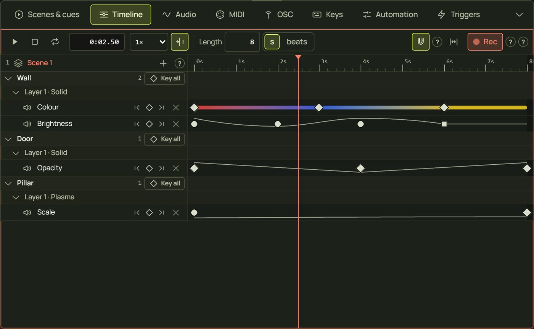Viewport: 534px width, 329px height.
Task: Open the Scenes & cues tab
Action: (x=47, y=14)
